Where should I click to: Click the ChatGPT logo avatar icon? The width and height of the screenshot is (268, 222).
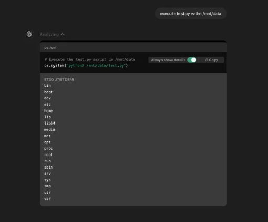tap(29, 34)
